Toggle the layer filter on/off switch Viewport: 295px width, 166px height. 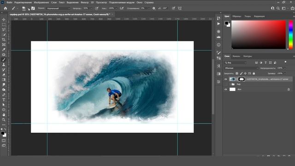(285, 62)
